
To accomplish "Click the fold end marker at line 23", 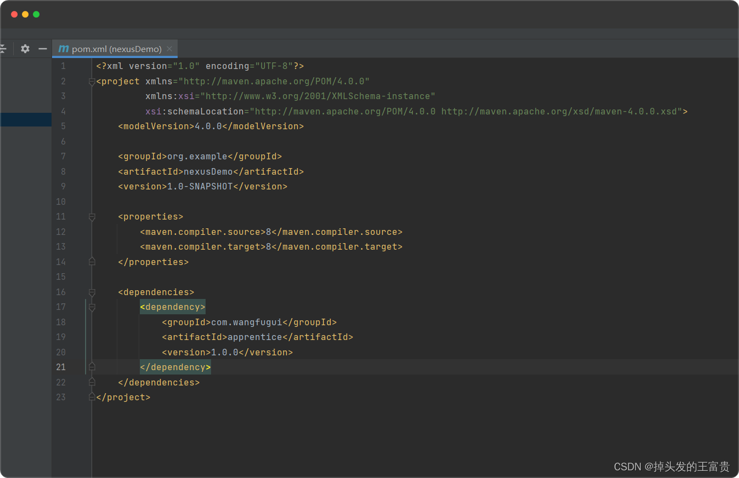I will click(92, 396).
